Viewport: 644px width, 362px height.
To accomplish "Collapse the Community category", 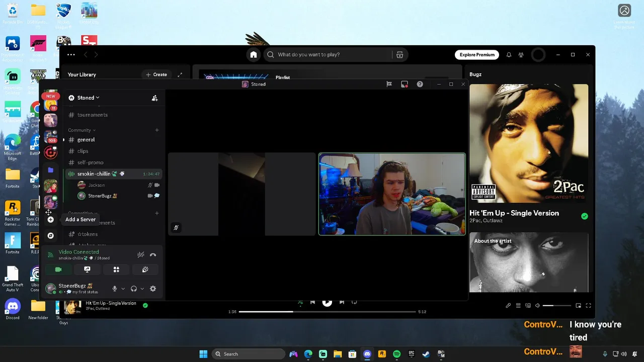I will 82,130.
